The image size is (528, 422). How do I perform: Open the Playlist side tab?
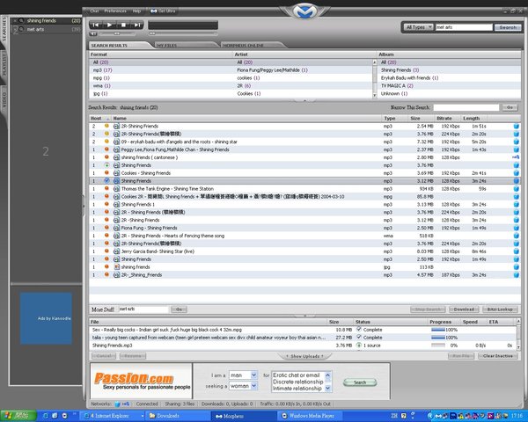[x=4, y=64]
